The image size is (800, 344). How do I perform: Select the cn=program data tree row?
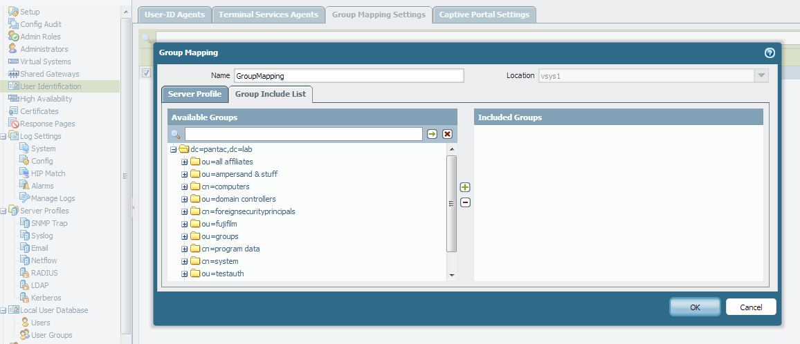click(230, 249)
